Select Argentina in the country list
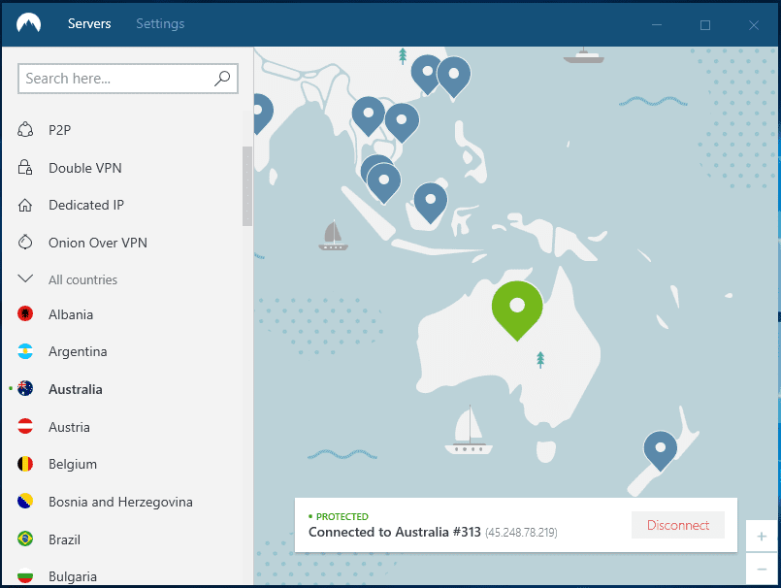This screenshot has height=588, width=781. (x=78, y=352)
